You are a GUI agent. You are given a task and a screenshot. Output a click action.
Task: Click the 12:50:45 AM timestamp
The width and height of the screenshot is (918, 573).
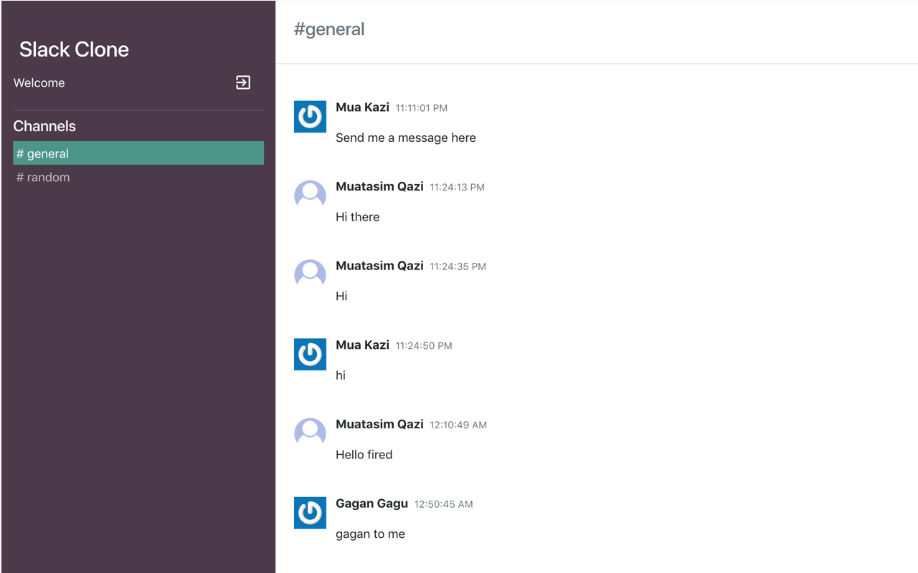click(x=443, y=504)
